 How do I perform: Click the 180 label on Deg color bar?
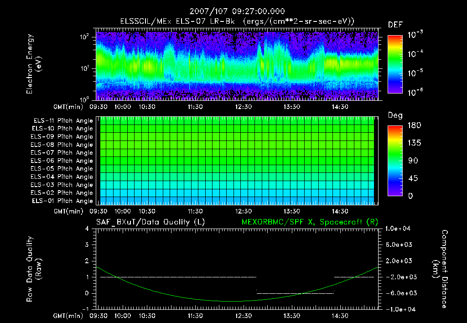pyautogui.click(x=414, y=125)
